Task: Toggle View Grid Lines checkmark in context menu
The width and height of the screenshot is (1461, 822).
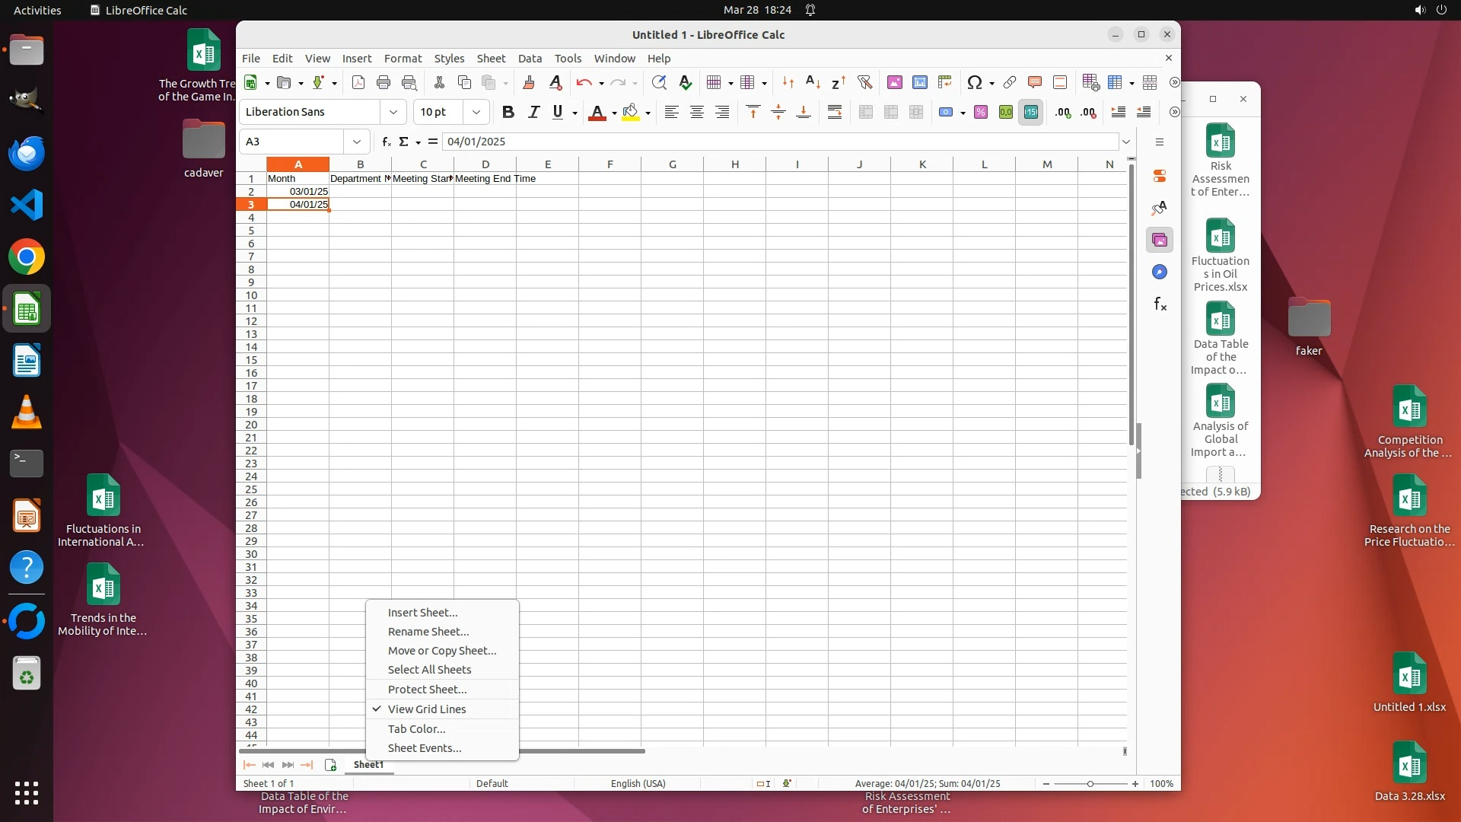Action: point(426,709)
